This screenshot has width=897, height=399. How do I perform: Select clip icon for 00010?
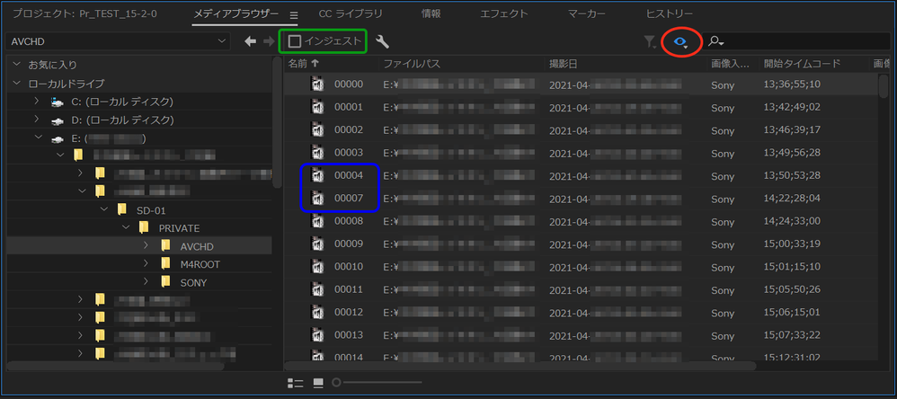click(x=317, y=267)
